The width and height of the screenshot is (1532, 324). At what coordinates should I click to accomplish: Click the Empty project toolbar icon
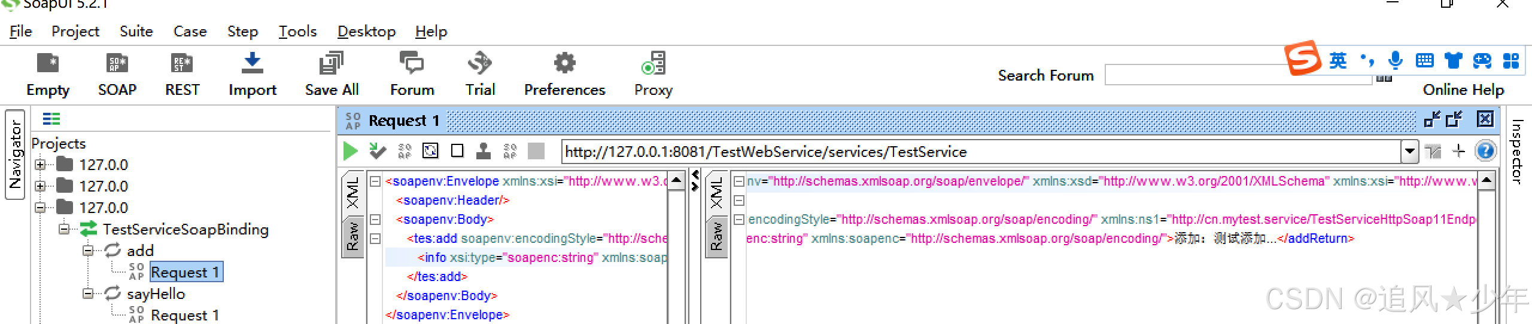(x=48, y=63)
